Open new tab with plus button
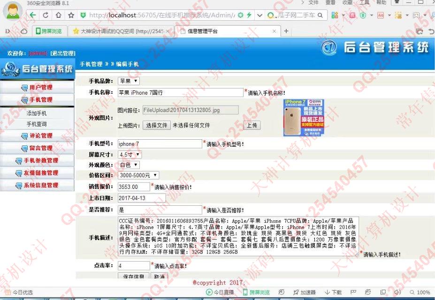Viewport: 435px width, 300px height. [286, 31]
